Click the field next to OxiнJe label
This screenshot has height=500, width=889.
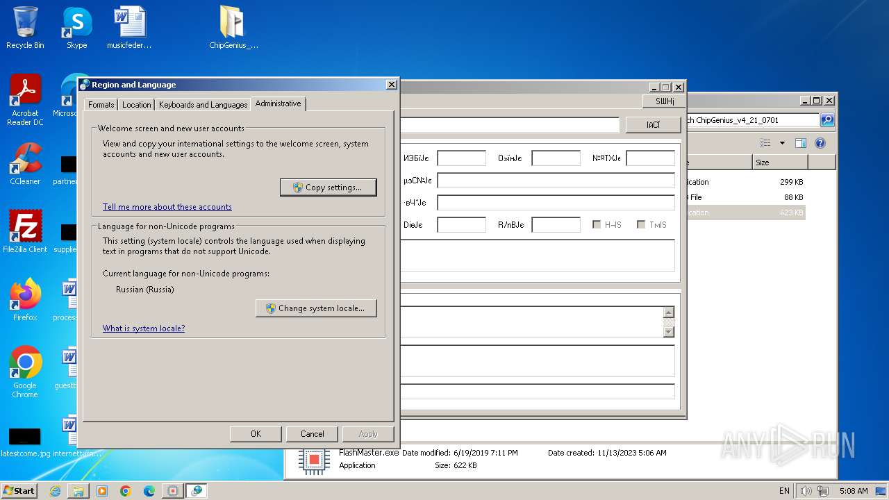(556, 158)
